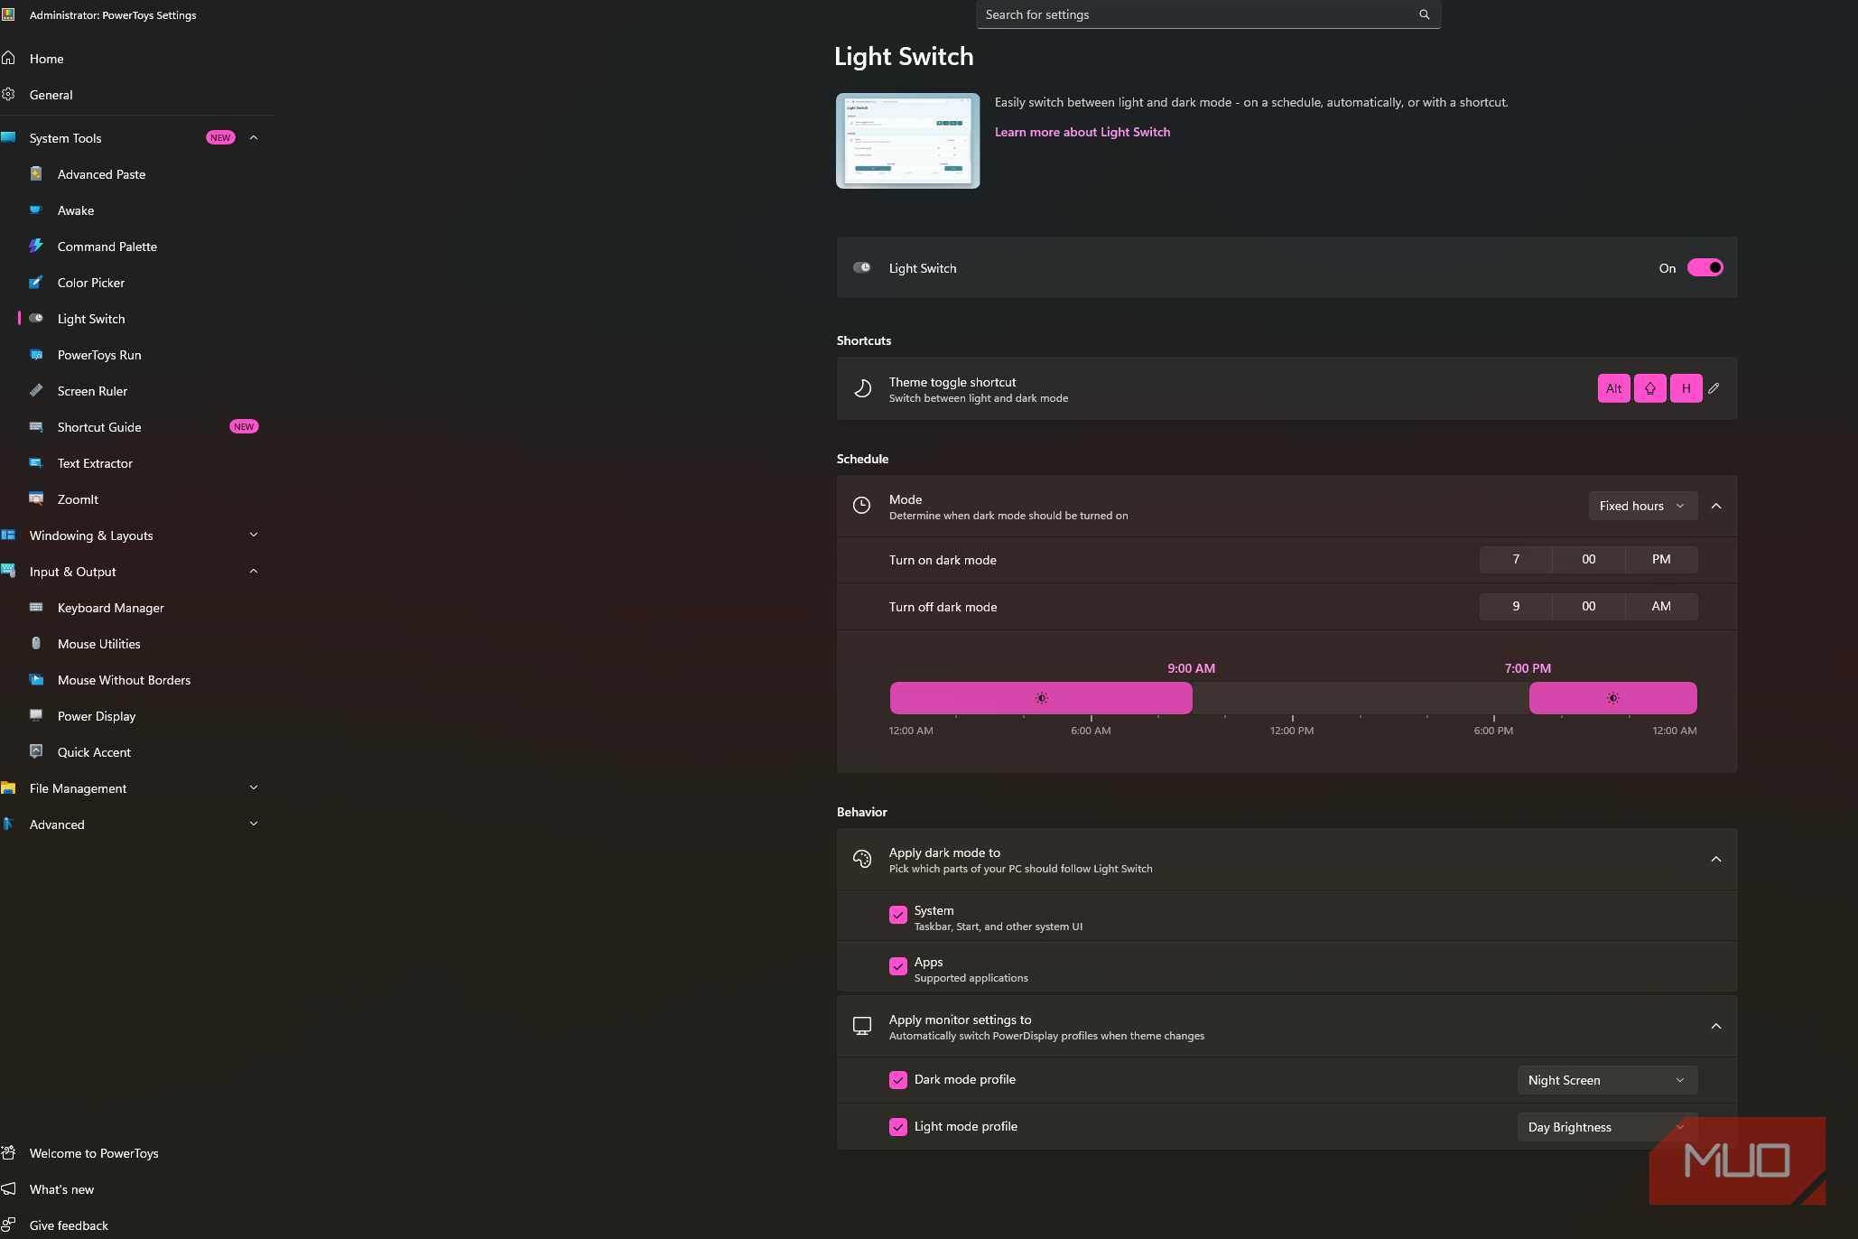Click the General gear icon
The width and height of the screenshot is (1858, 1239).
(x=8, y=94)
